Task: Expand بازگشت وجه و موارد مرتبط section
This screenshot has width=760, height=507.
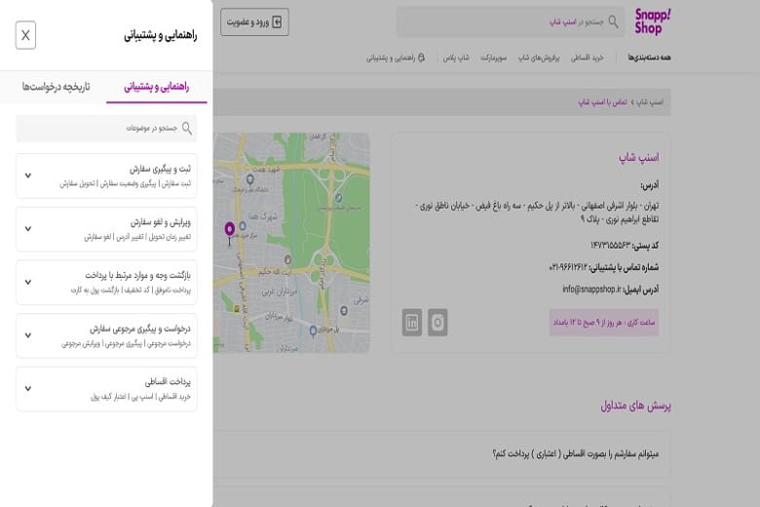Action: pyautogui.click(x=106, y=283)
